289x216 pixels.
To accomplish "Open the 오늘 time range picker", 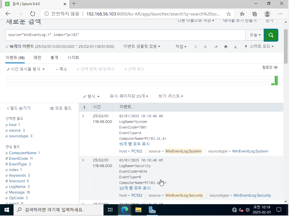I will (255, 35).
